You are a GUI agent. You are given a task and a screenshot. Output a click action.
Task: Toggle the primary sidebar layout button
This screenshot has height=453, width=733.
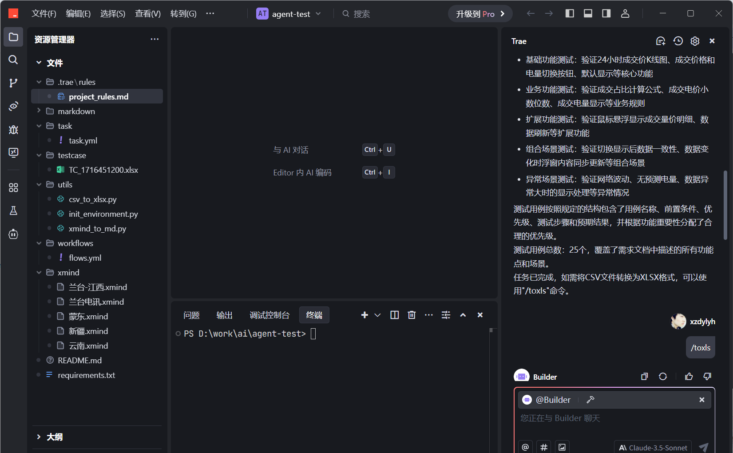point(570,13)
